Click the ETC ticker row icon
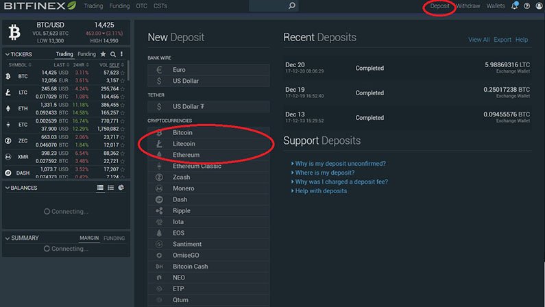Image resolution: width=545 pixels, height=307 pixels. [8, 124]
